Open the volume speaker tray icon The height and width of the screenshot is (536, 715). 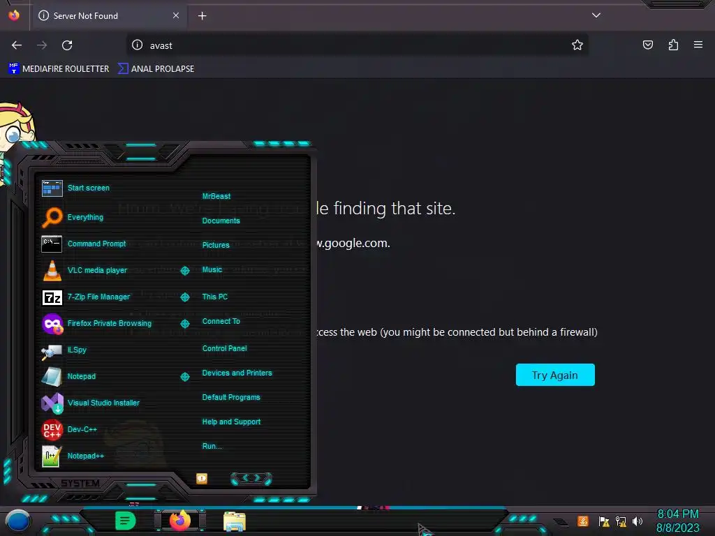tap(637, 521)
